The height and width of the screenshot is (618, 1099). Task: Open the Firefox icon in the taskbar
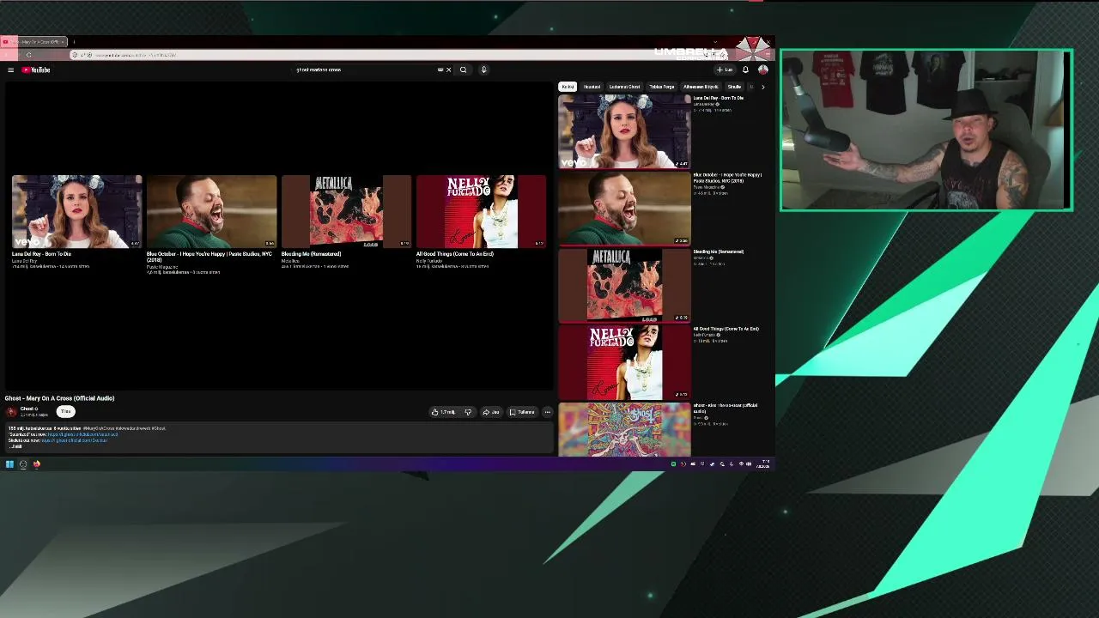(x=37, y=464)
